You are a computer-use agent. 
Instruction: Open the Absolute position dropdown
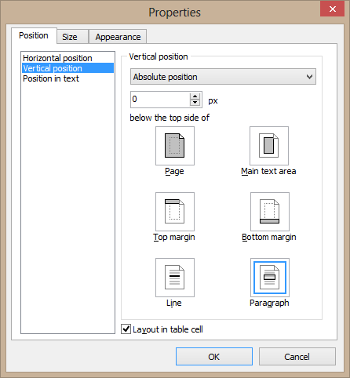tap(223, 77)
